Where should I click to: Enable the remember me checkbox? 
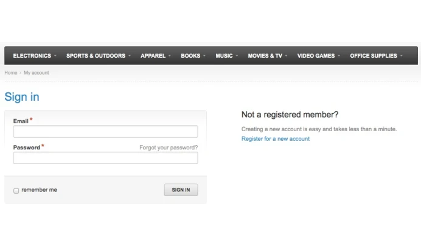point(16,191)
